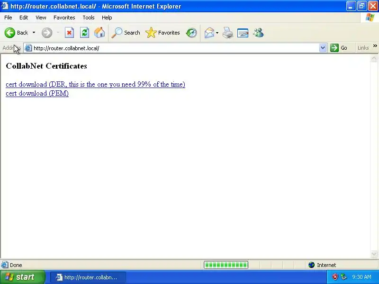Open the File menu
379x284 pixels.
8,18
